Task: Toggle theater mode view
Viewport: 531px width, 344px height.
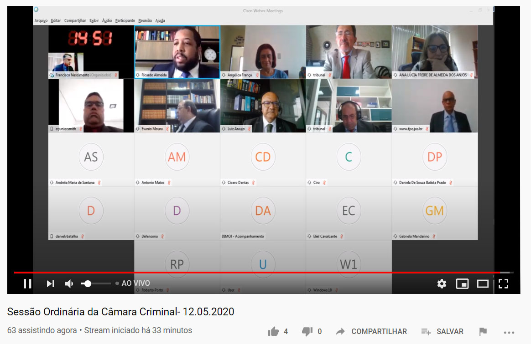Action: click(x=483, y=283)
